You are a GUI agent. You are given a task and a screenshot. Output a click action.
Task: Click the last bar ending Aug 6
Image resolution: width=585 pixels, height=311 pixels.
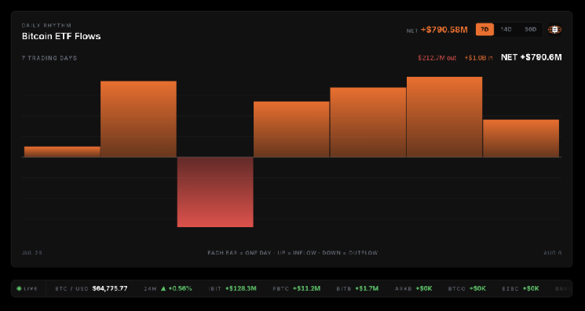tap(521, 138)
